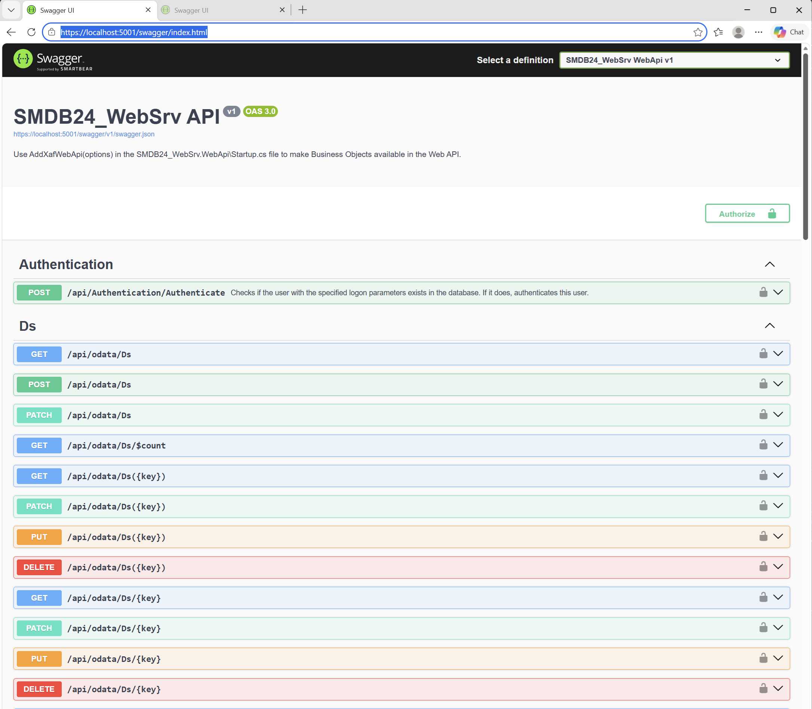Click the PATCH badge for Ds/{key}
The width and height of the screenshot is (812, 709).
[x=39, y=628]
